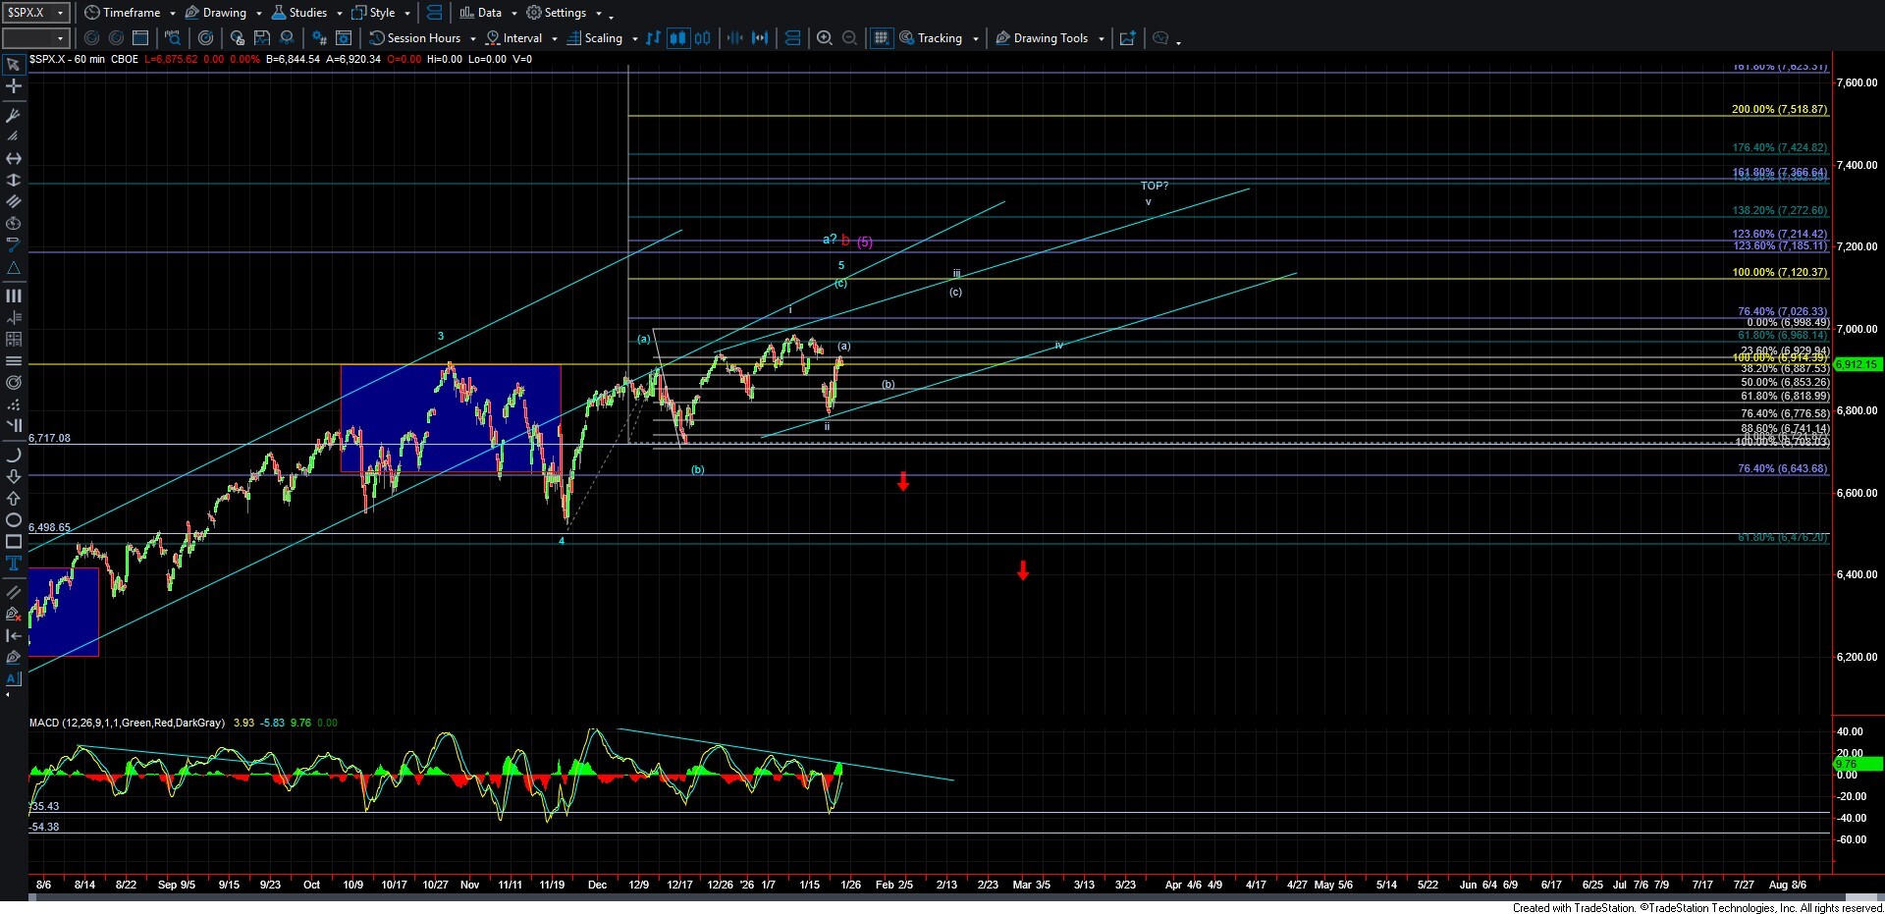1885x914 pixels.
Task: Click the add chart snapshot icon
Action: click(x=1127, y=38)
